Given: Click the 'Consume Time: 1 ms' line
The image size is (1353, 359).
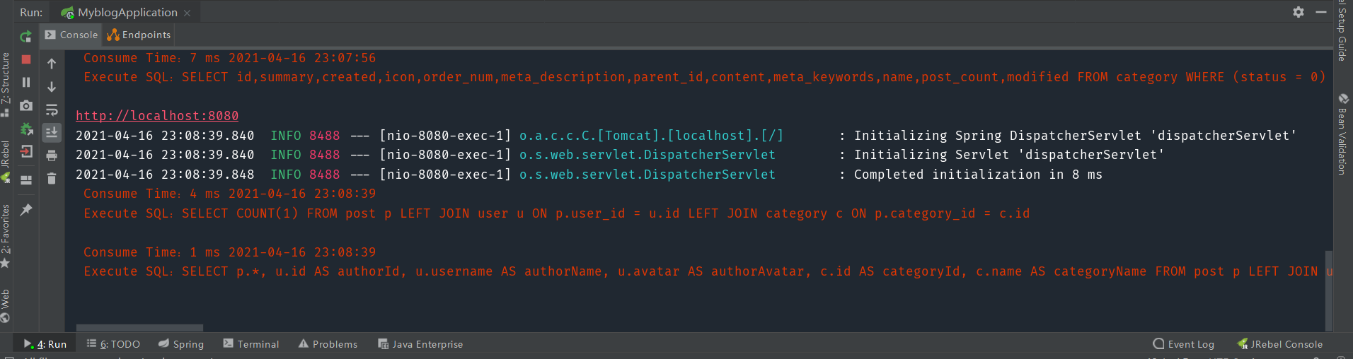Looking at the screenshot, I should (x=229, y=252).
